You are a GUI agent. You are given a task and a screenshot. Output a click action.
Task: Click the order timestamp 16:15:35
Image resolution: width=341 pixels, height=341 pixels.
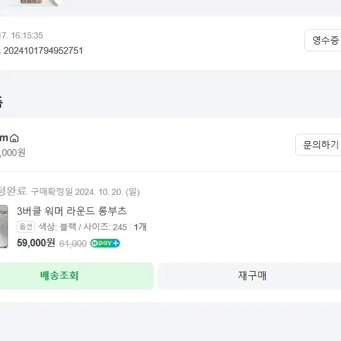[x=27, y=35]
